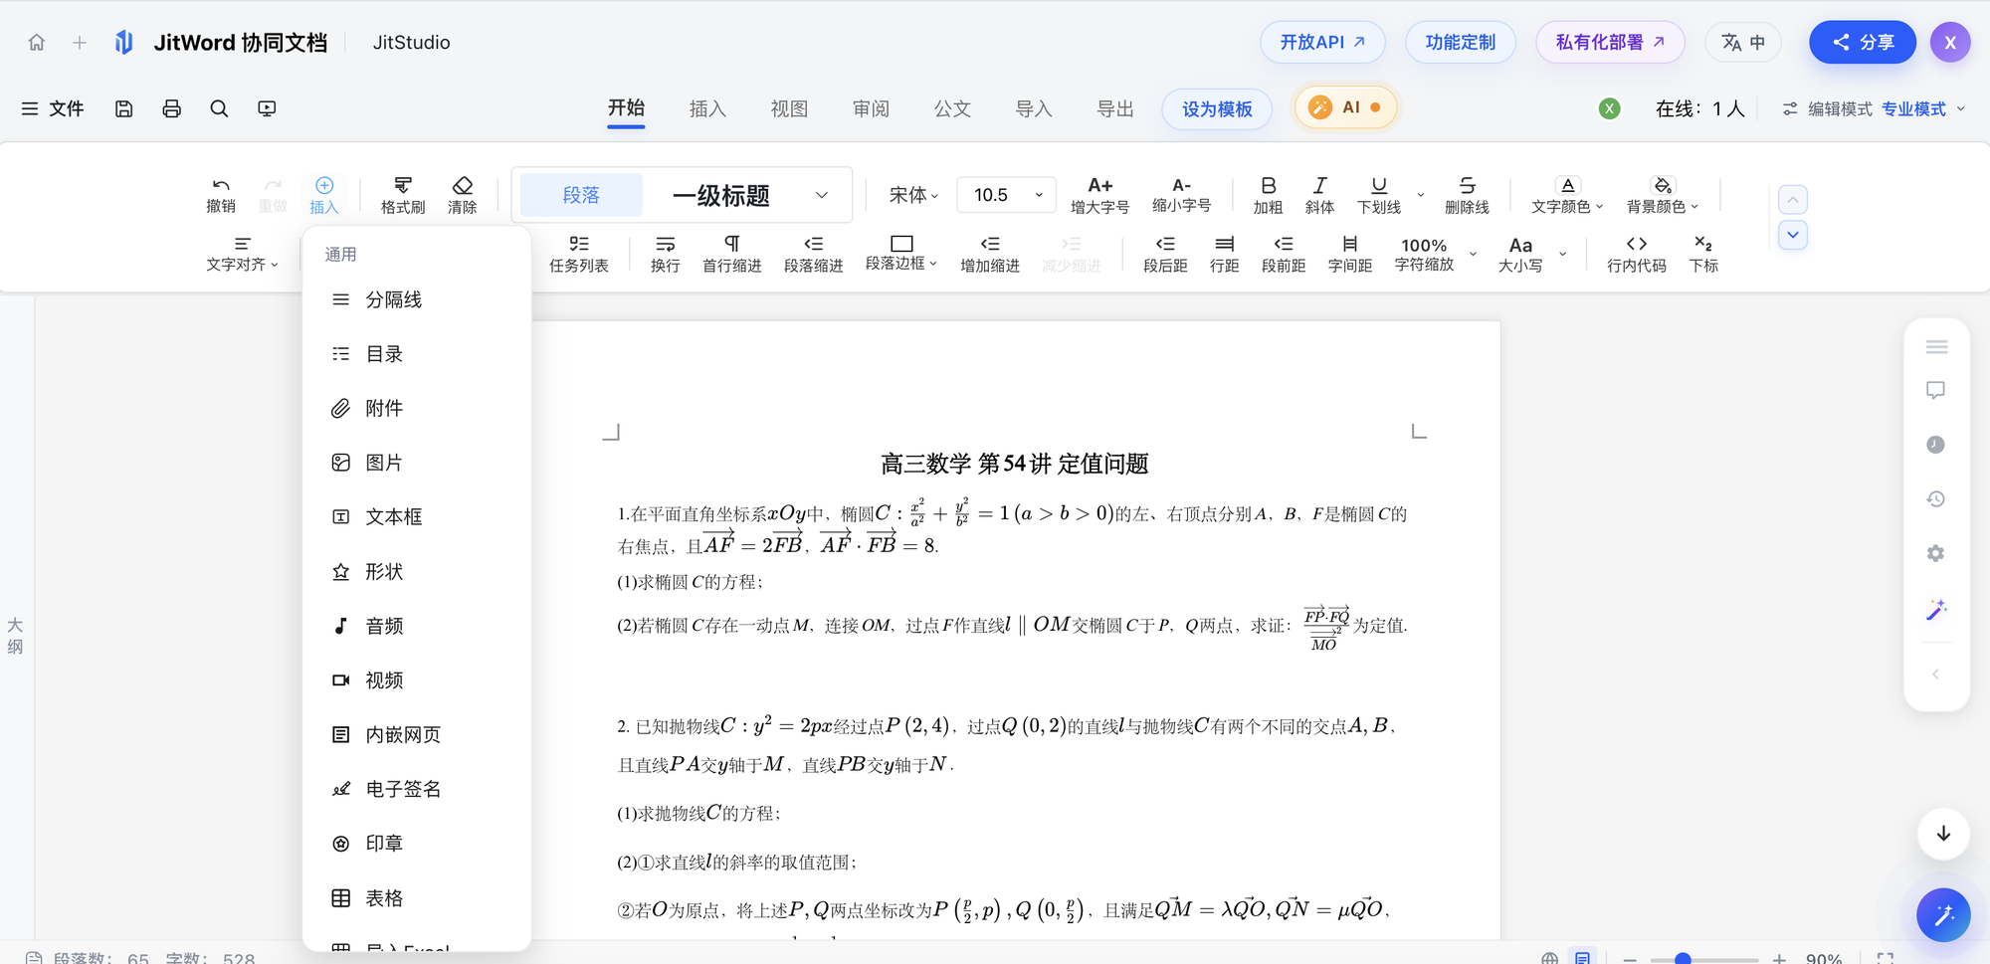
Task: Open the font size 10.5 dropdown
Action: [x=1006, y=195]
